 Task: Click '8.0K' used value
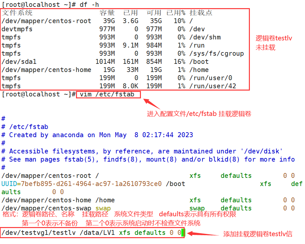[130, 86]
